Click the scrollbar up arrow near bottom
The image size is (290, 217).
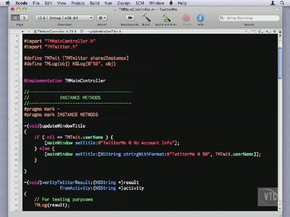click(x=280, y=204)
